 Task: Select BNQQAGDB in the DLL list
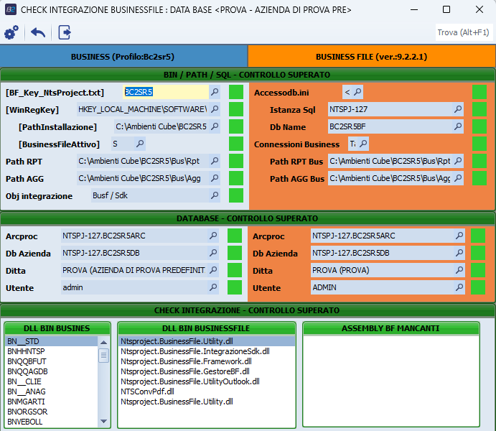click(52, 371)
